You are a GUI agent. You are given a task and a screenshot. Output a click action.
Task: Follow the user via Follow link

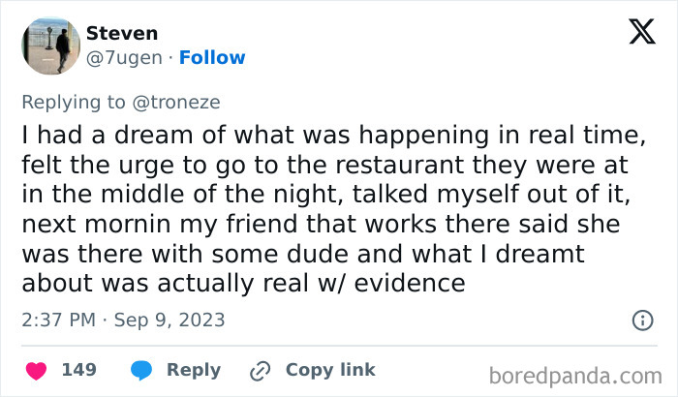[x=211, y=58]
